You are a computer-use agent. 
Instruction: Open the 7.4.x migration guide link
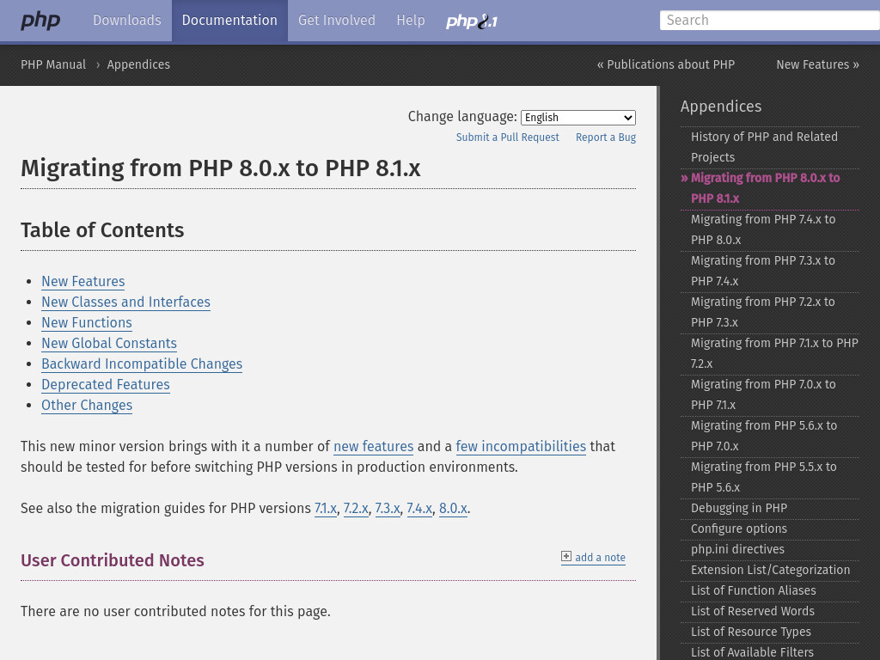419,509
